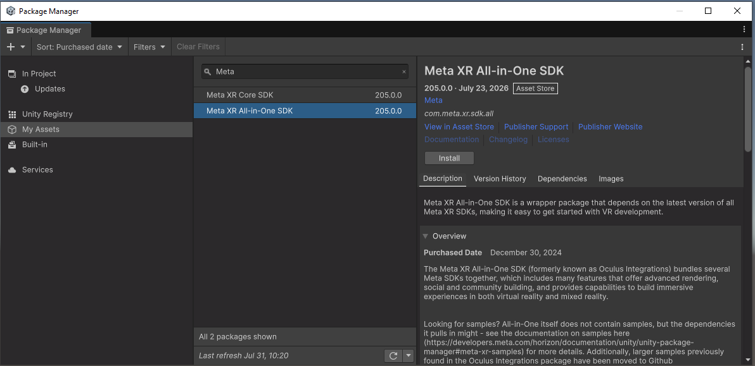Click the Asset Store tag
This screenshot has height=366, width=755.
click(x=535, y=88)
